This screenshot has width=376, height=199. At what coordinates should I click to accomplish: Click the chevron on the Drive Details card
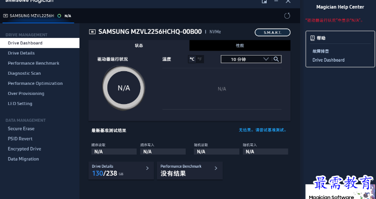click(x=147, y=168)
